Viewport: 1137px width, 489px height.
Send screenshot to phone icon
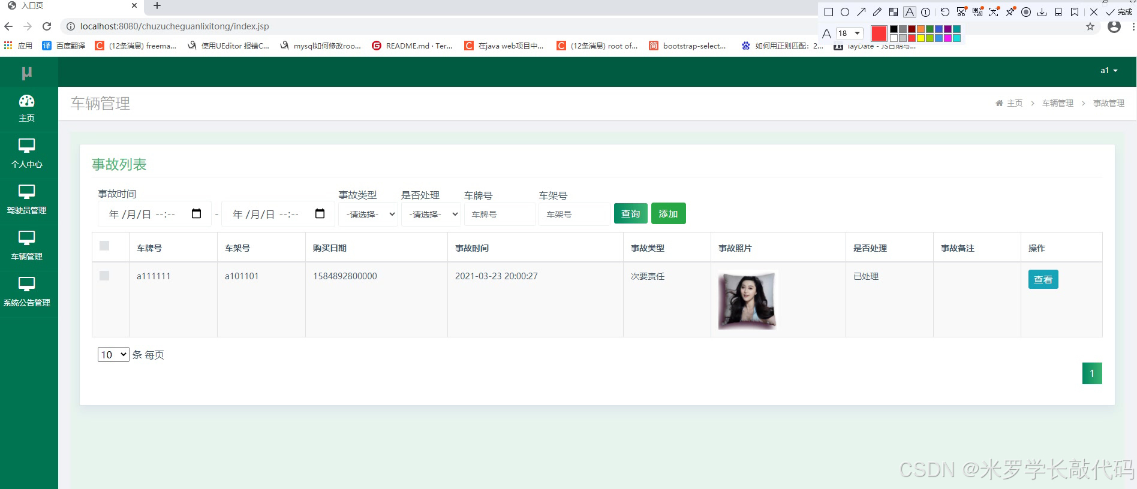1058,12
